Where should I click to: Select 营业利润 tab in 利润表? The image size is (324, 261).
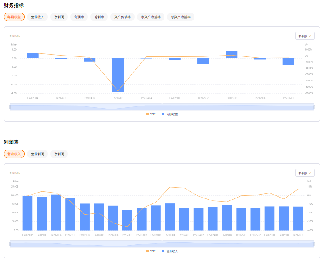(x=37, y=154)
